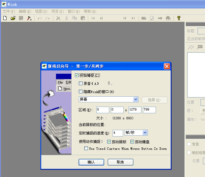Go to next frame icon
Screen dimensions: 205x177
coord(125,18)
